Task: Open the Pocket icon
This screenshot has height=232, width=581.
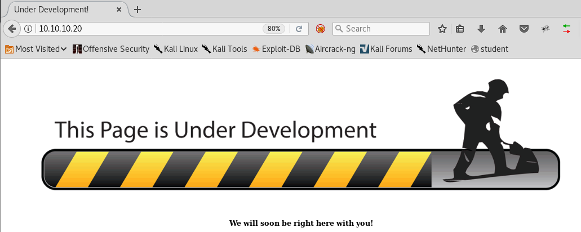Action: [x=524, y=29]
